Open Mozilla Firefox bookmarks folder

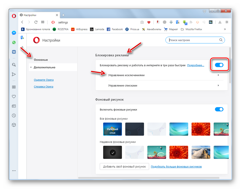[191, 29]
